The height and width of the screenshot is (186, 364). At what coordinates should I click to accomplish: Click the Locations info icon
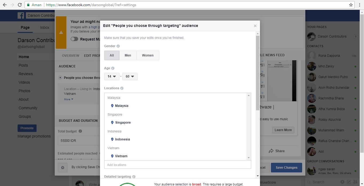tap(122, 88)
